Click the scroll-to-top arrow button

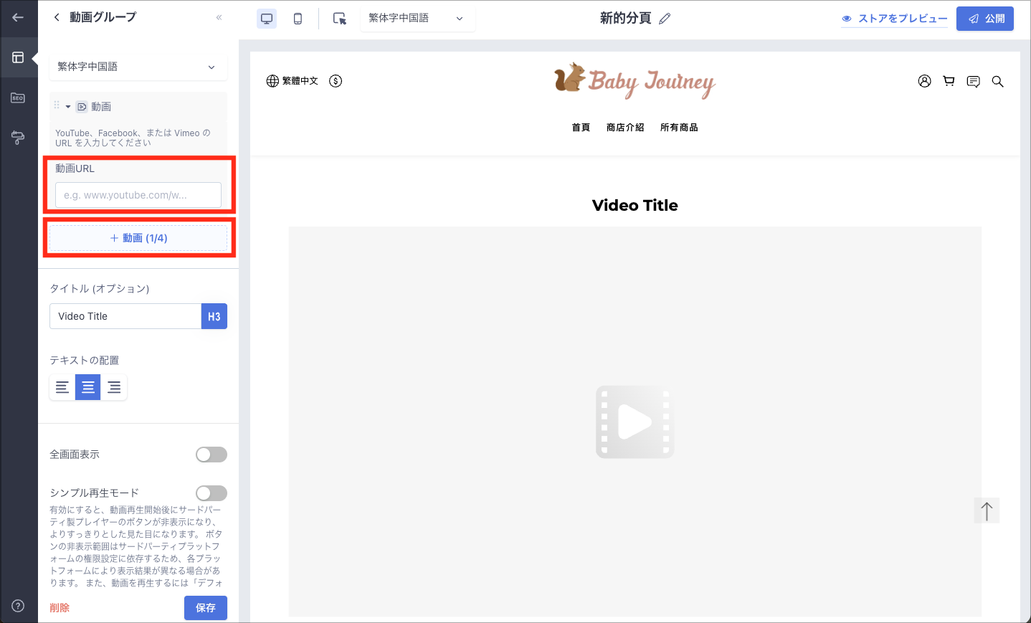987,510
